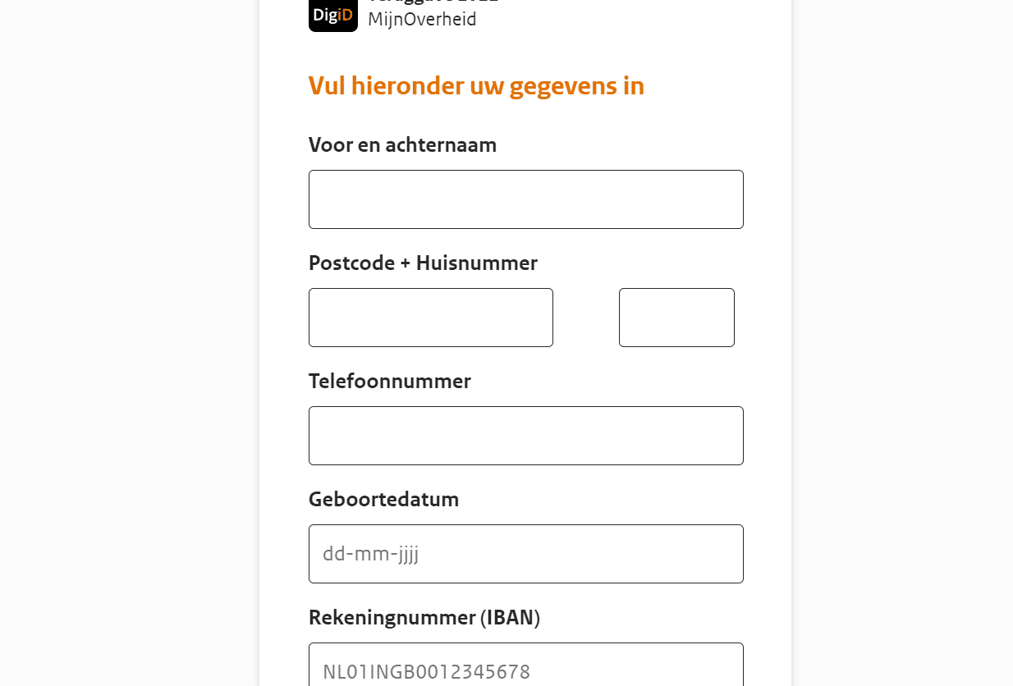Focus the Voor en achternaam input field
1013x686 pixels.
[525, 199]
